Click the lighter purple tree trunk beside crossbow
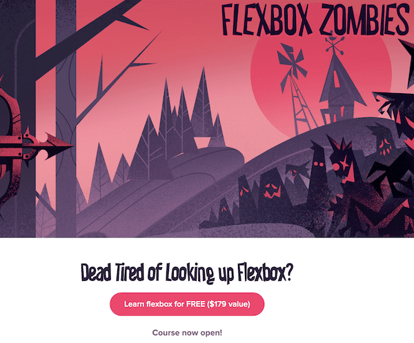This screenshot has width=414, height=343. point(66,119)
